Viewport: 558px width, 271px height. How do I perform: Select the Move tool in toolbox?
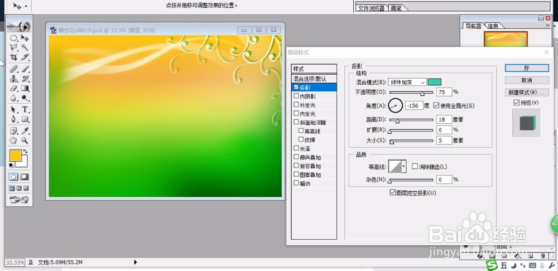point(25,38)
